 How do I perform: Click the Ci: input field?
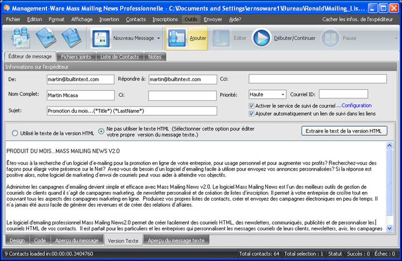[x=182, y=95]
